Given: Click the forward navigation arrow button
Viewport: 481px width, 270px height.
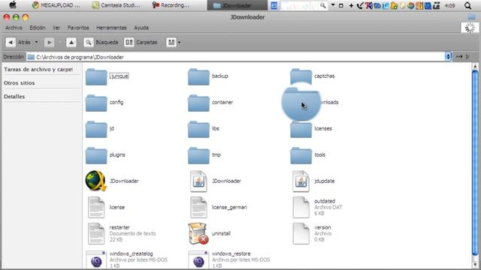Looking at the screenshot, I should point(49,42).
